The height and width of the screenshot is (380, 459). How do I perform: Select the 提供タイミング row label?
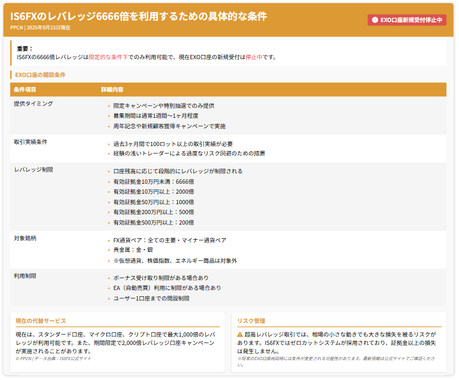click(x=33, y=104)
